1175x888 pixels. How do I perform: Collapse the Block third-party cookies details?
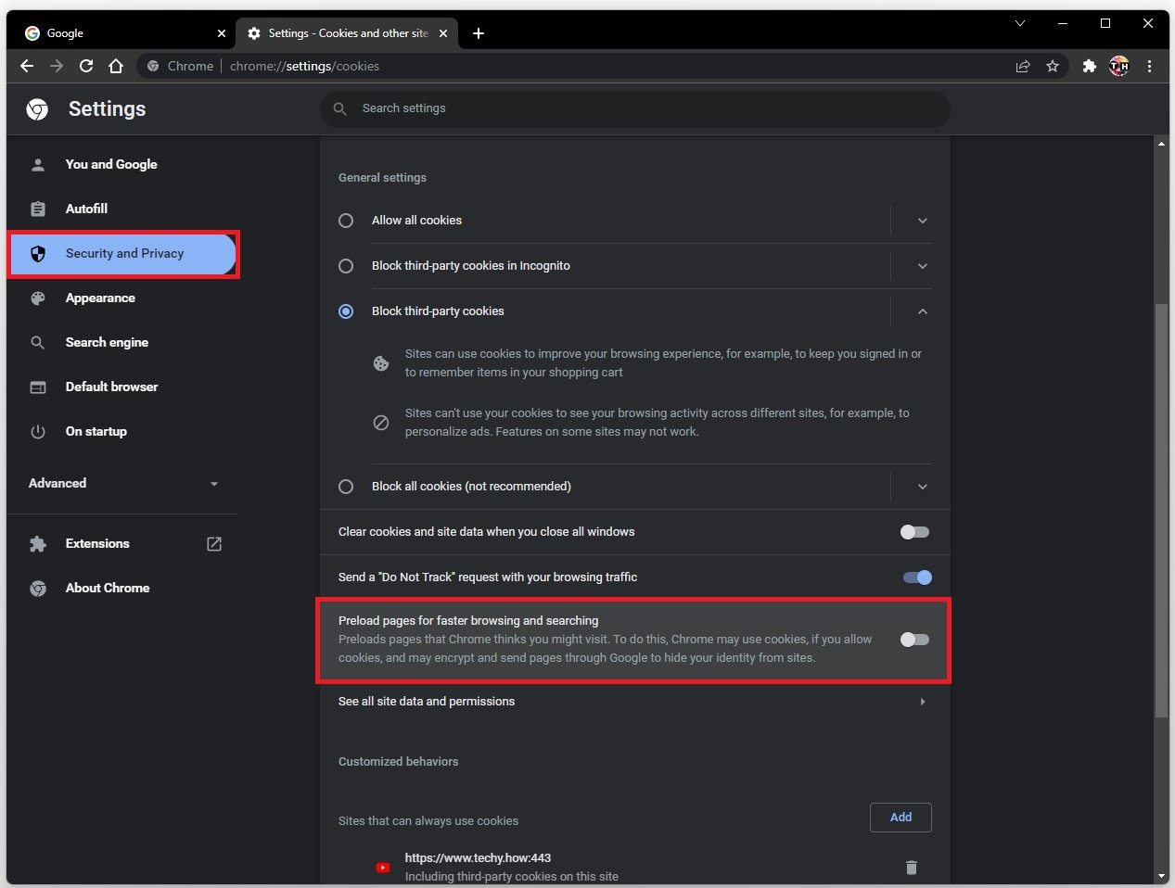coord(922,311)
